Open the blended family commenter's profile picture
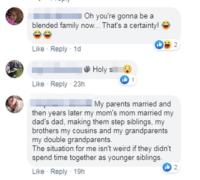This screenshot has width=200, height=180. point(15,16)
